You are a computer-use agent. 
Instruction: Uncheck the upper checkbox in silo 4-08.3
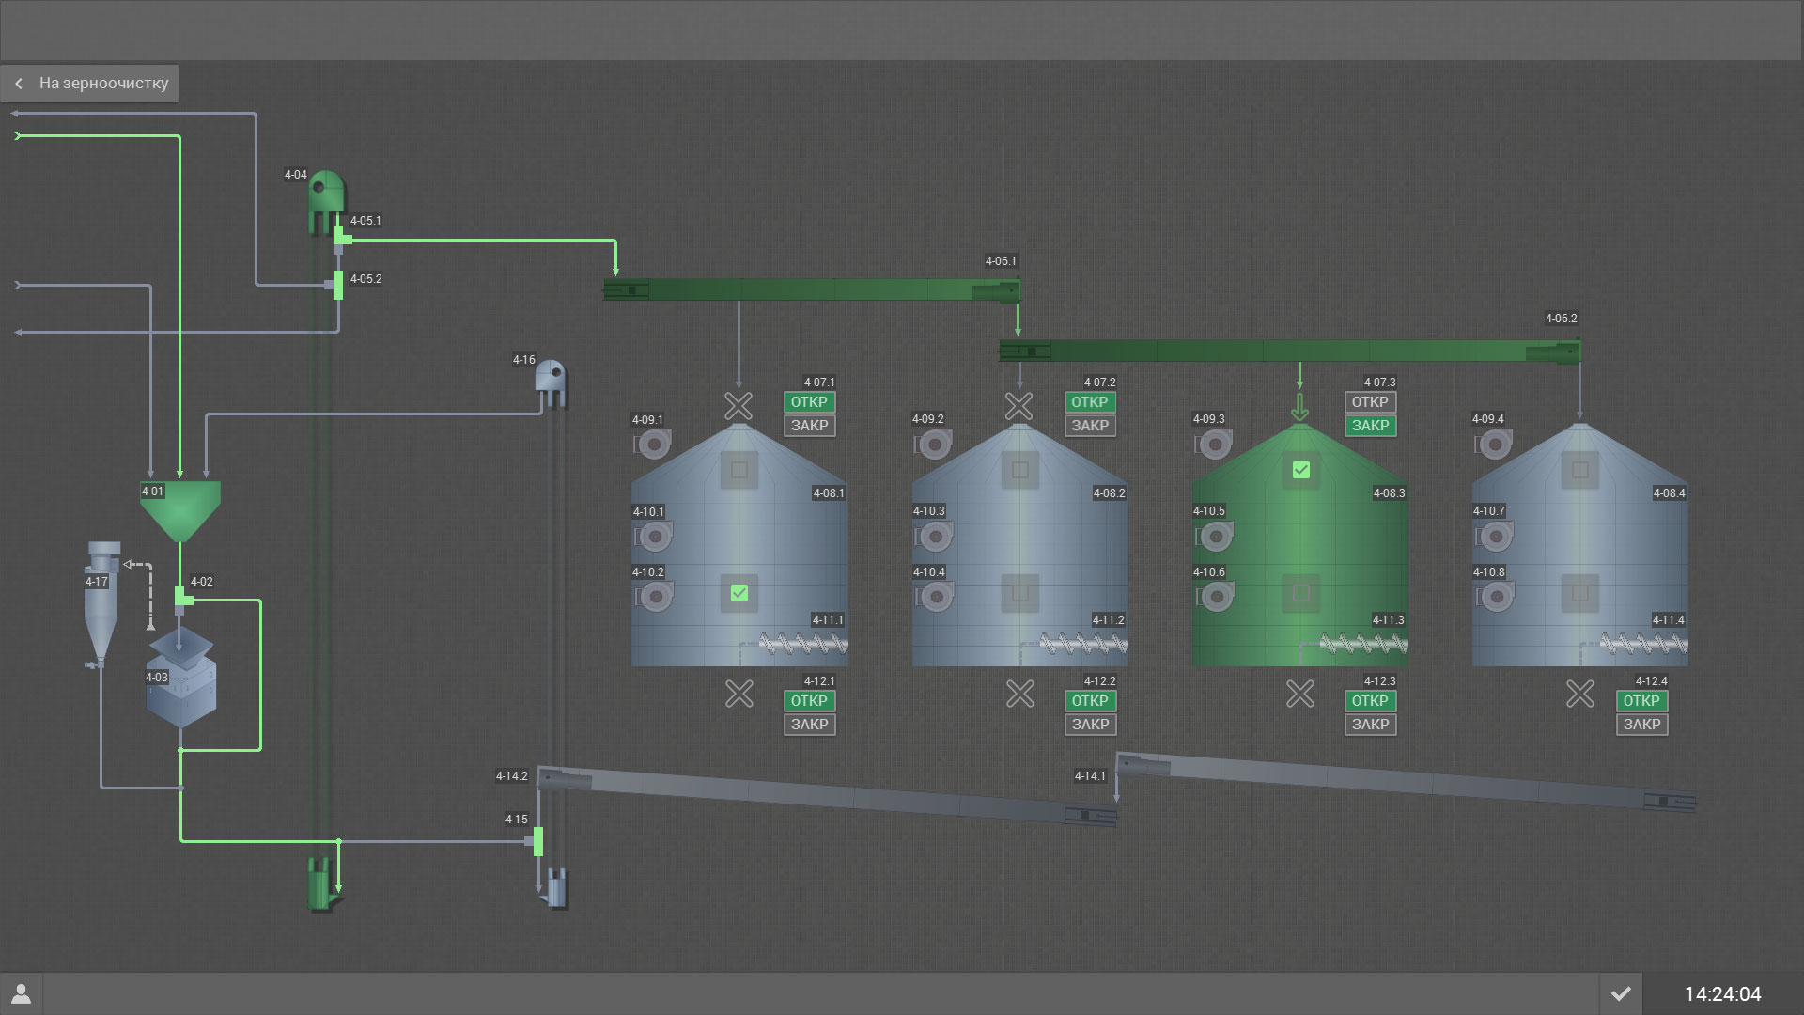point(1301,470)
